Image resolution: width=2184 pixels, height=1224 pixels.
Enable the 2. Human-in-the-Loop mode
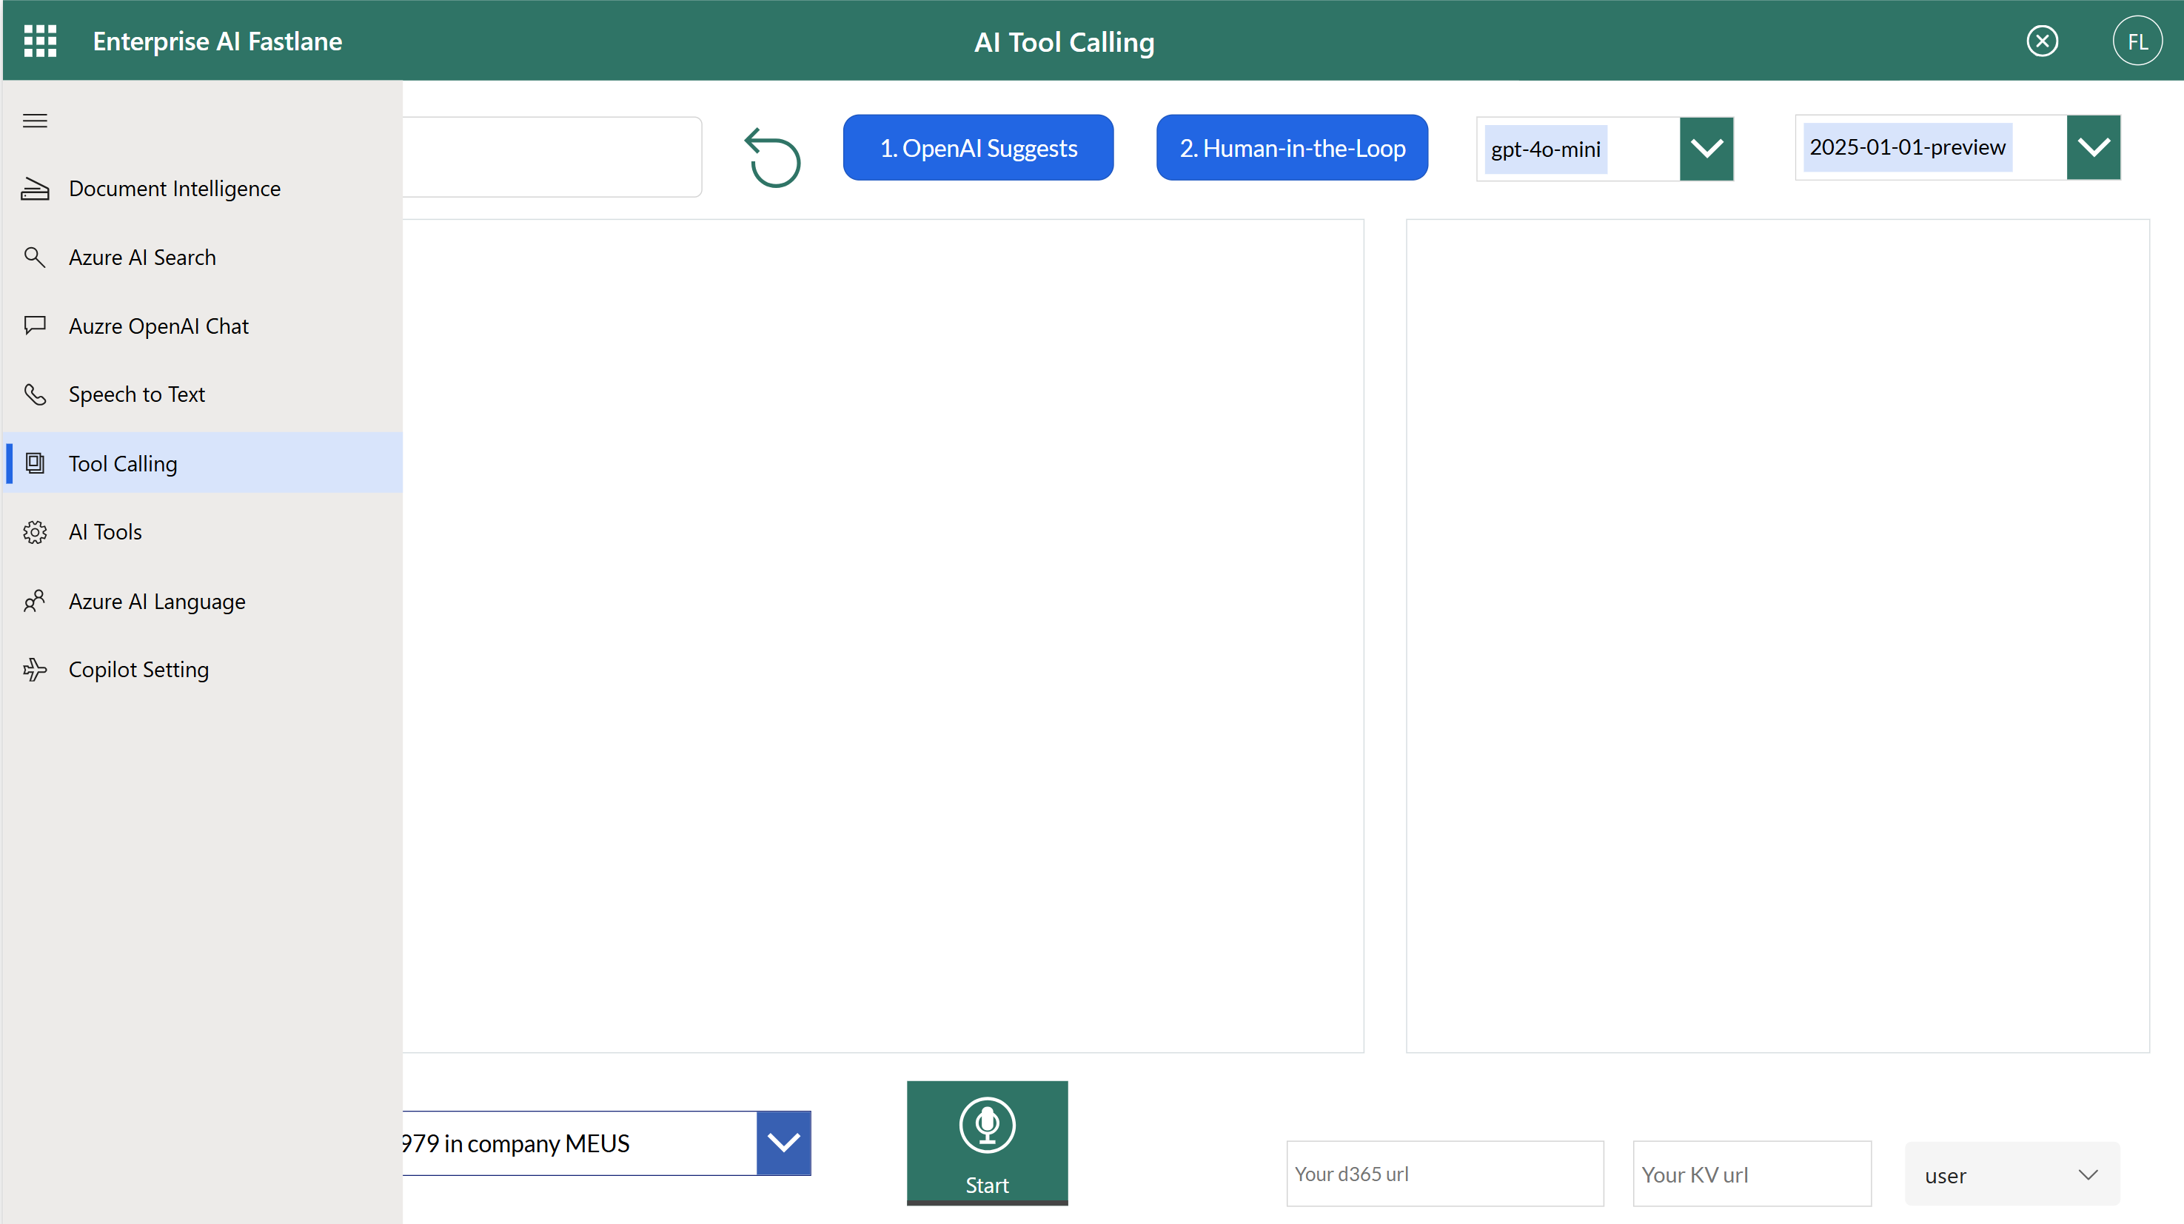(x=1290, y=147)
